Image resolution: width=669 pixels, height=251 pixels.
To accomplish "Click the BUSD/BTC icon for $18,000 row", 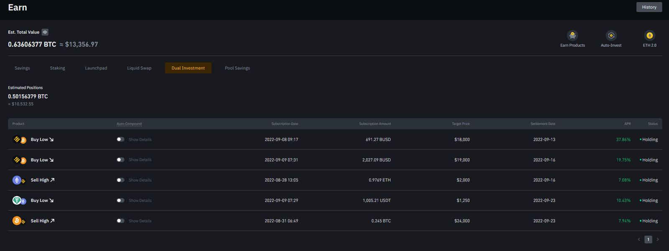I will coord(20,140).
